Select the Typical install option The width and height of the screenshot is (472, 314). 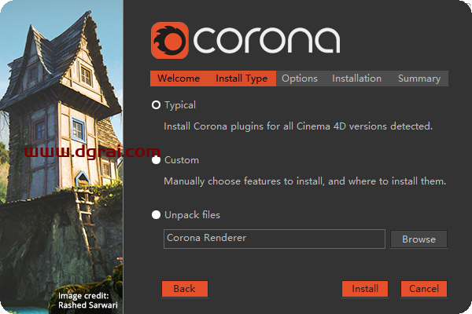click(156, 105)
